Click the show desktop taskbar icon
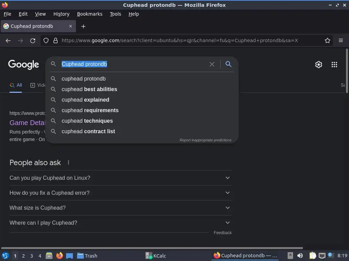 click(x=70, y=256)
